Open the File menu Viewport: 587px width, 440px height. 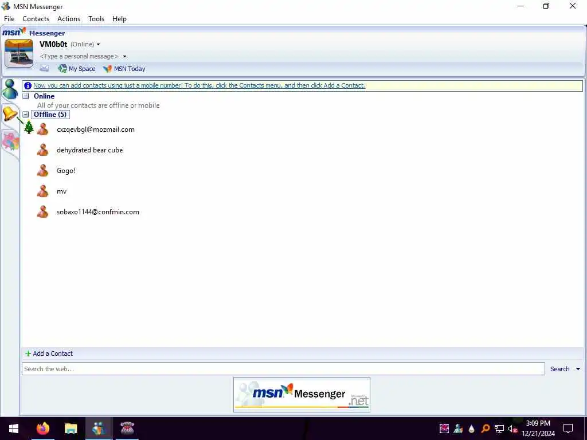[9, 19]
